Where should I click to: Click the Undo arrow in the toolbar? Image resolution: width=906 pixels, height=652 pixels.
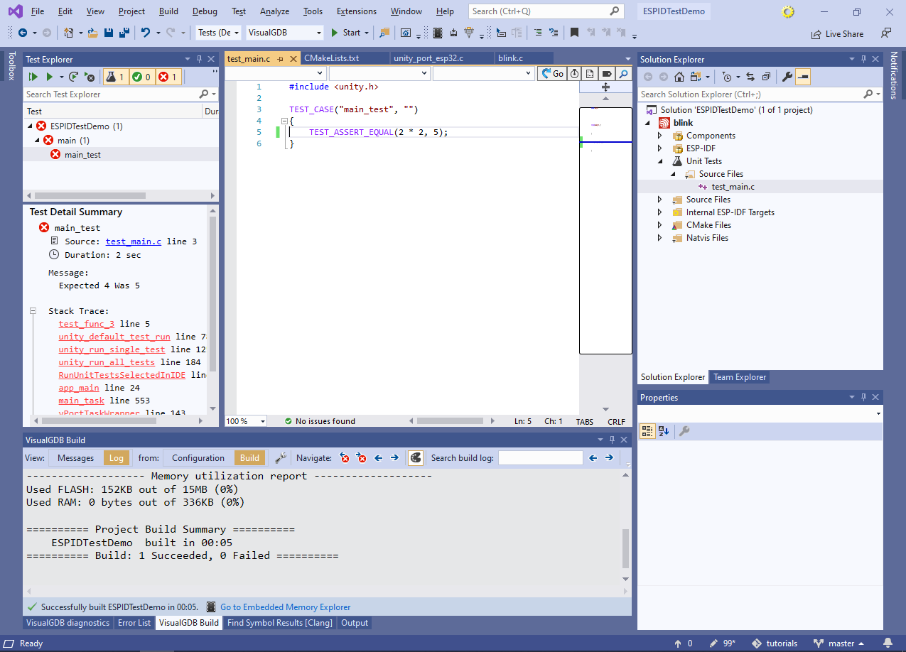pyautogui.click(x=146, y=33)
